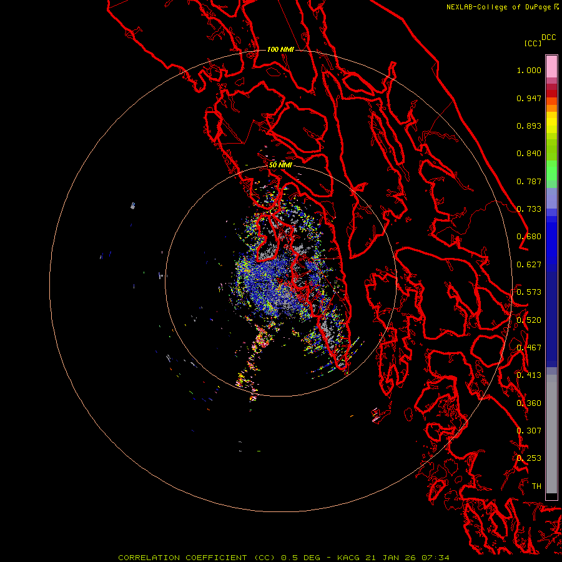Click the 50 NMI range ring label
Viewport: 562px width, 562px height.
(x=280, y=165)
